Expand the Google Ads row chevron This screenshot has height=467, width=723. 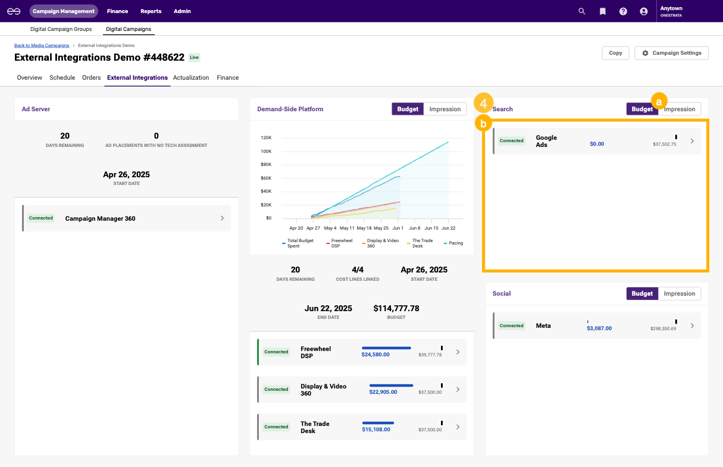coord(691,141)
